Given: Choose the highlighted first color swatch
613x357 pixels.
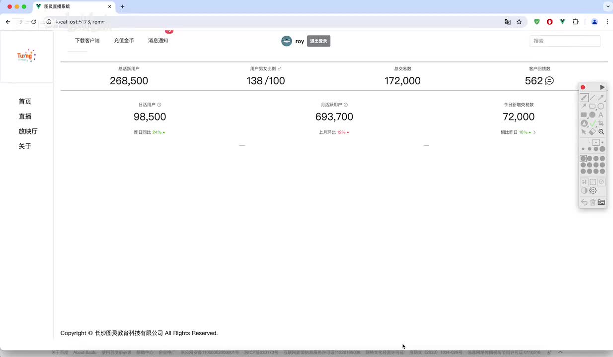Looking at the screenshot, I should point(583,159).
